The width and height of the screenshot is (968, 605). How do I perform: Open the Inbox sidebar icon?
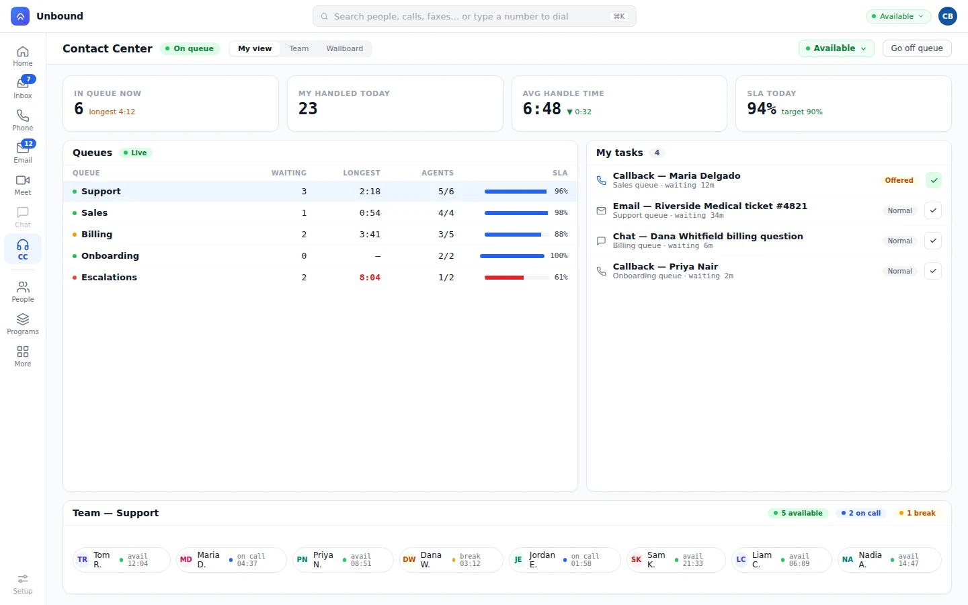click(23, 87)
